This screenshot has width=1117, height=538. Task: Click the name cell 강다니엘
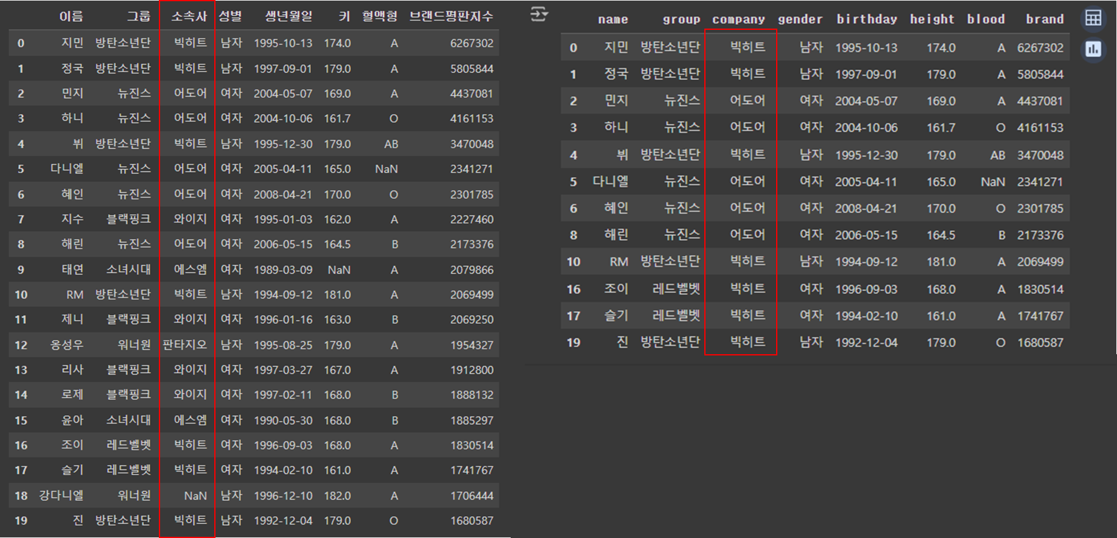[x=61, y=496]
